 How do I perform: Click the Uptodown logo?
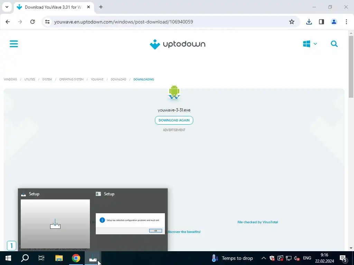click(x=177, y=44)
